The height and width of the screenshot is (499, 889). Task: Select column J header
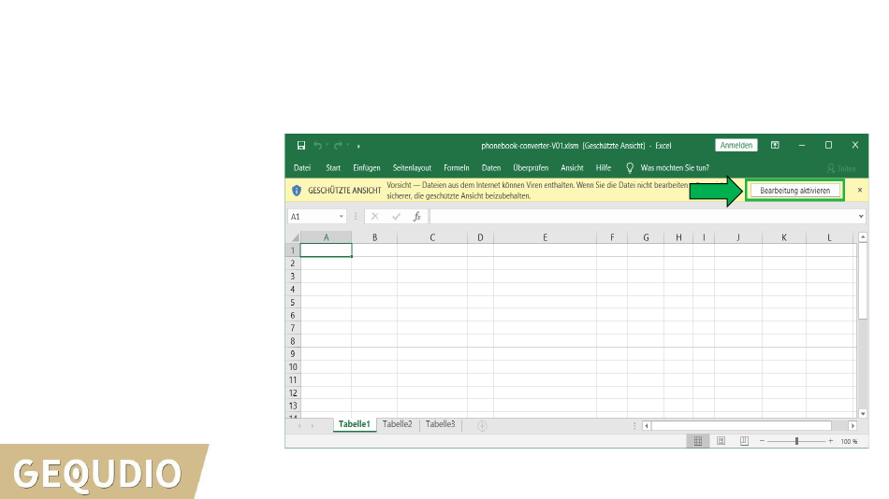(x=738, y=237)
